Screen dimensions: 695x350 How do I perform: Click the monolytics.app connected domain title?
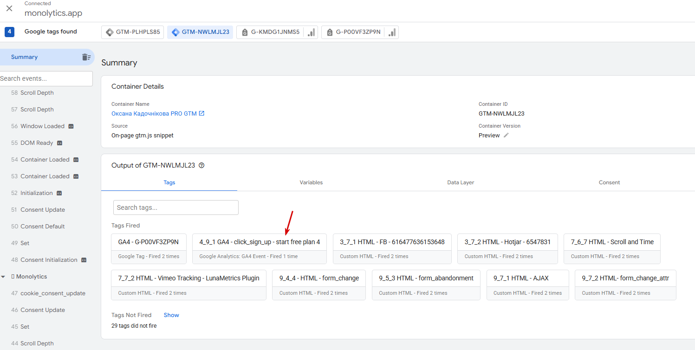pyautogui.click(x=53, y=13)
